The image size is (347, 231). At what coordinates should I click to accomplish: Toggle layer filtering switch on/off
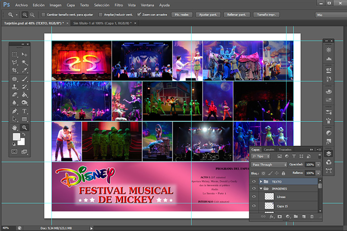tap(319, 156)
